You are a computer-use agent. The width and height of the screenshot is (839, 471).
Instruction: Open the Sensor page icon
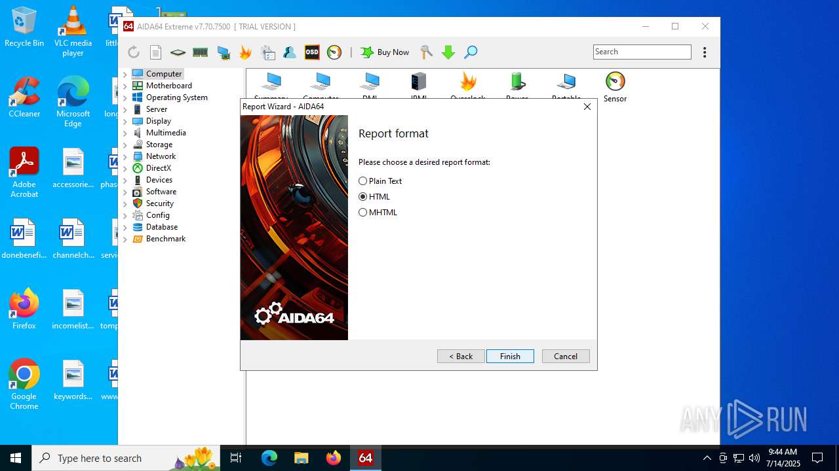[x=615, y=87]
